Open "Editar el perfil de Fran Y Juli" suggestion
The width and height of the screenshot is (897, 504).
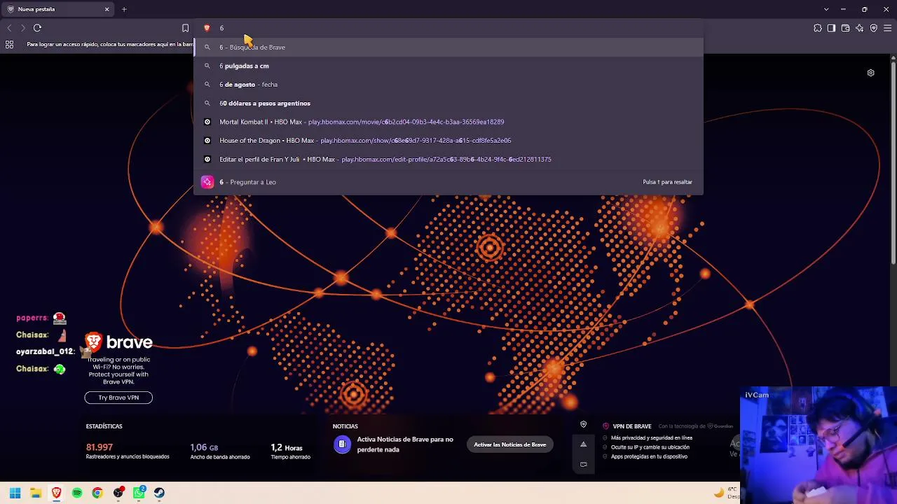pyautogui.click(x=448, y=159)
